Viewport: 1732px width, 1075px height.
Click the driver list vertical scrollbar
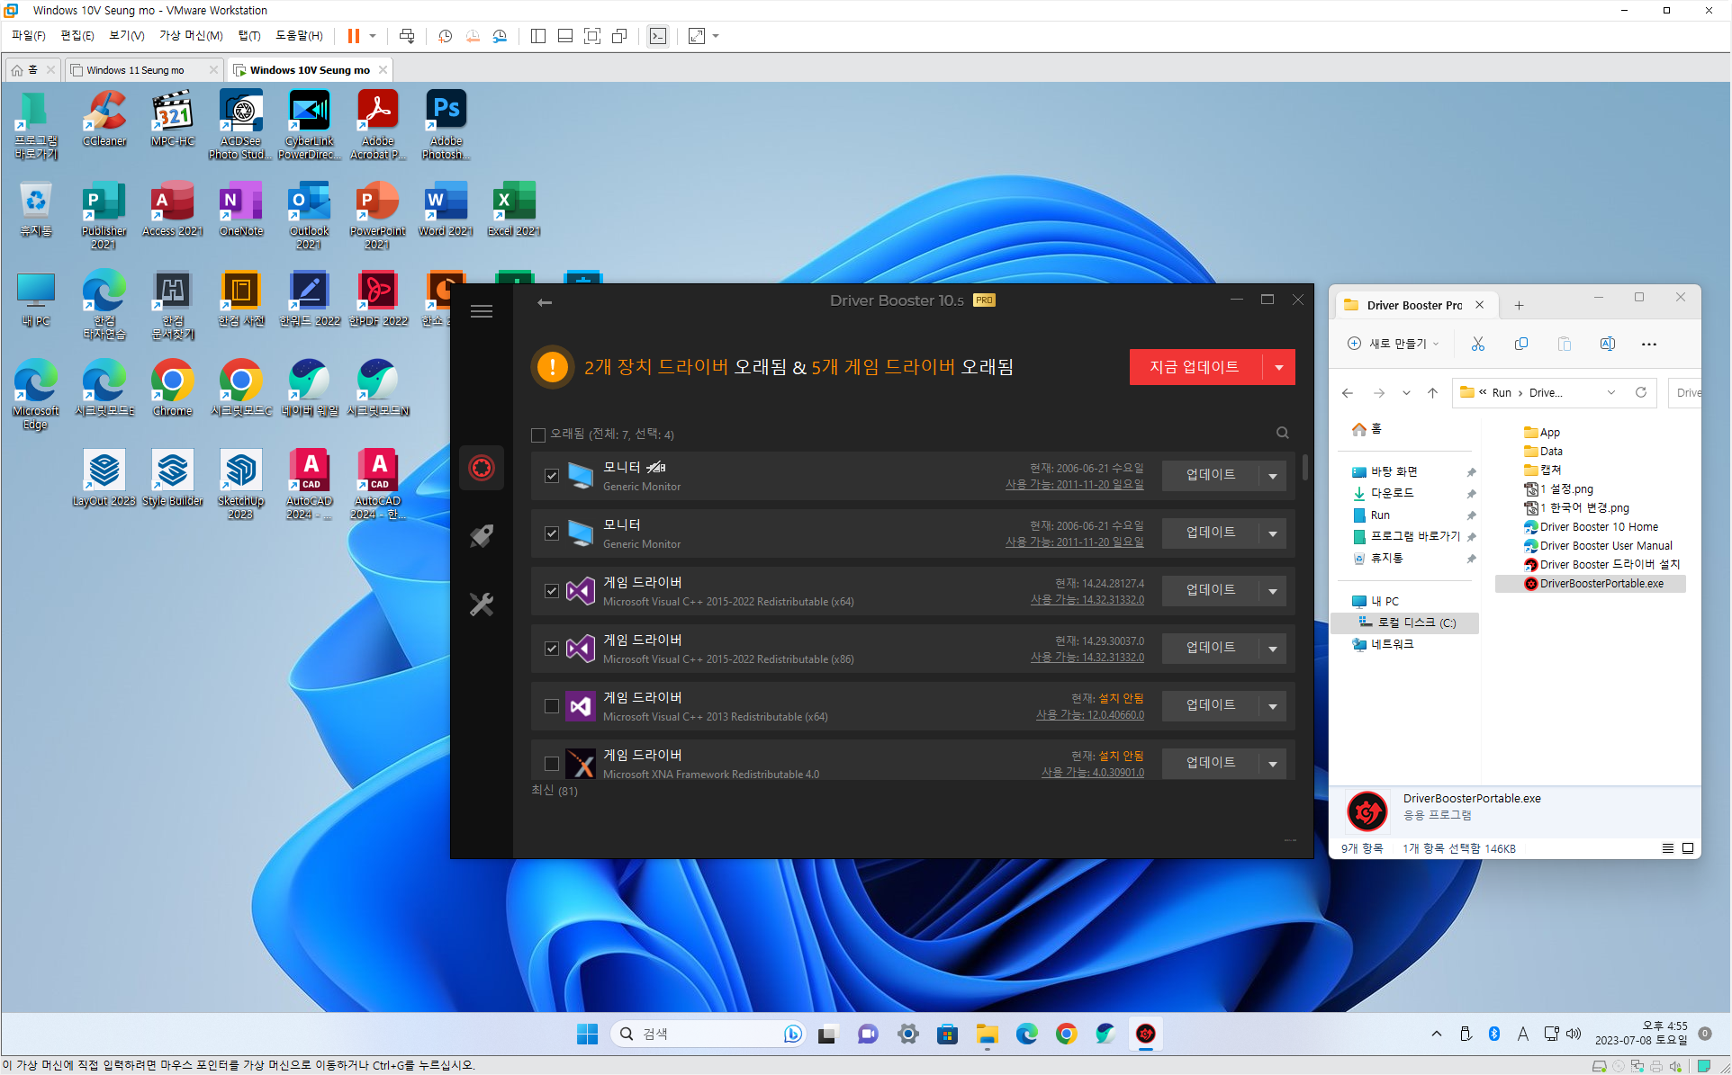pyautogui.click(x=1304, y=468)
